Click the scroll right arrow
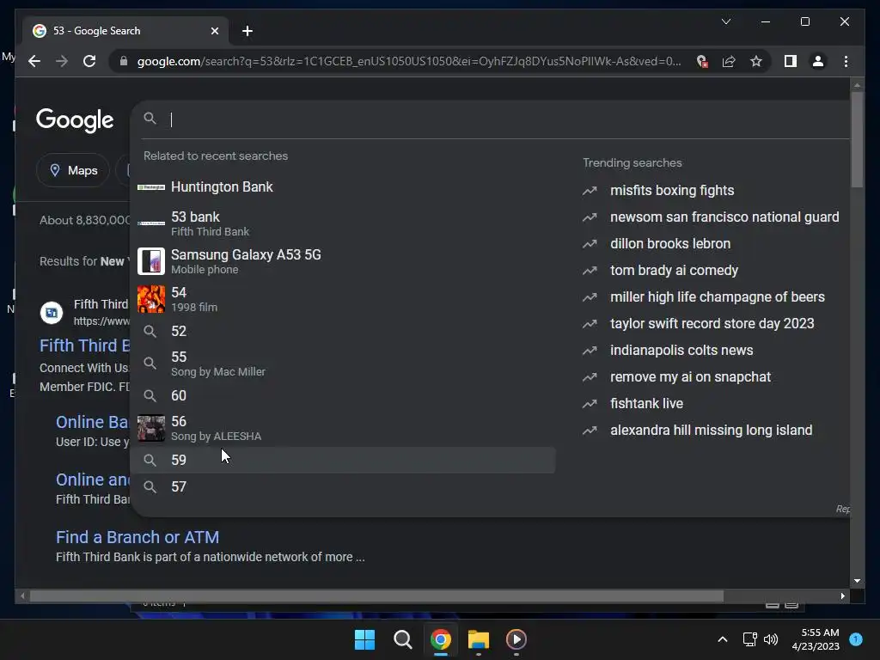The height and width of the screenshot is (660, 880). click(842, 596)
